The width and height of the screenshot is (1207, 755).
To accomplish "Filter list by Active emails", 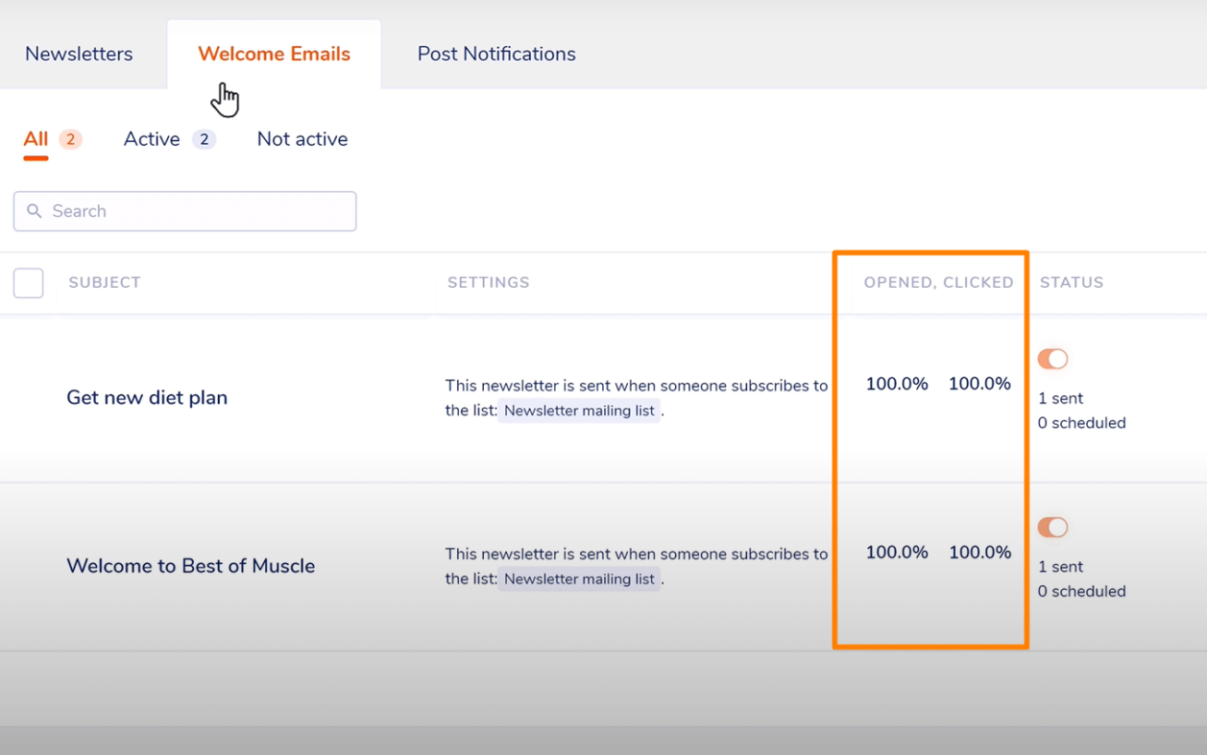I will click(x=152, y=139).
